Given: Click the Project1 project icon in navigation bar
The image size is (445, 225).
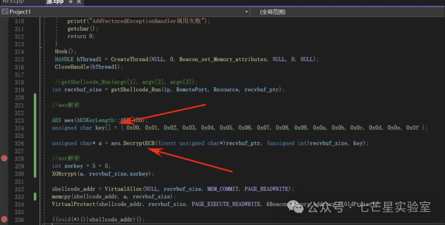Looking at the screenshot, I should tap(5, 11).
